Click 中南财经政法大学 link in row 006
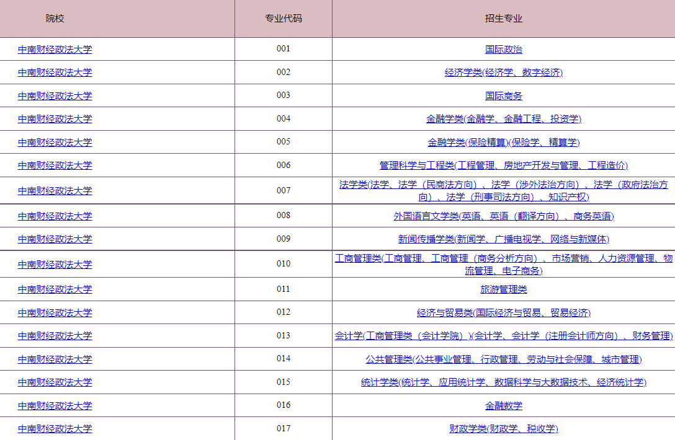 click(55, 165)
